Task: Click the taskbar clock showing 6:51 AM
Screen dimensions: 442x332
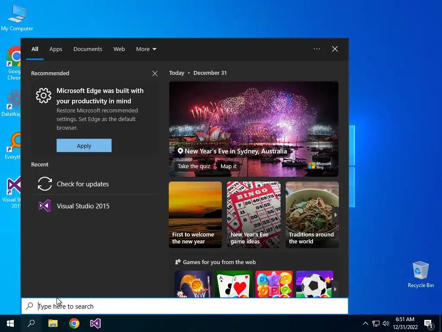Action: pyautogui.click(x=405, y=323)
